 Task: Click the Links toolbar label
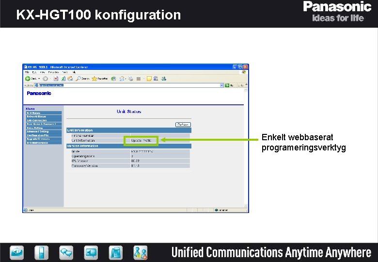click(240, 85)
